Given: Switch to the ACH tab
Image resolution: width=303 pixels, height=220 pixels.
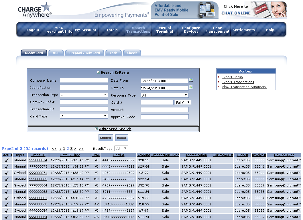Looking at the screenshot, I should [56, 53].
